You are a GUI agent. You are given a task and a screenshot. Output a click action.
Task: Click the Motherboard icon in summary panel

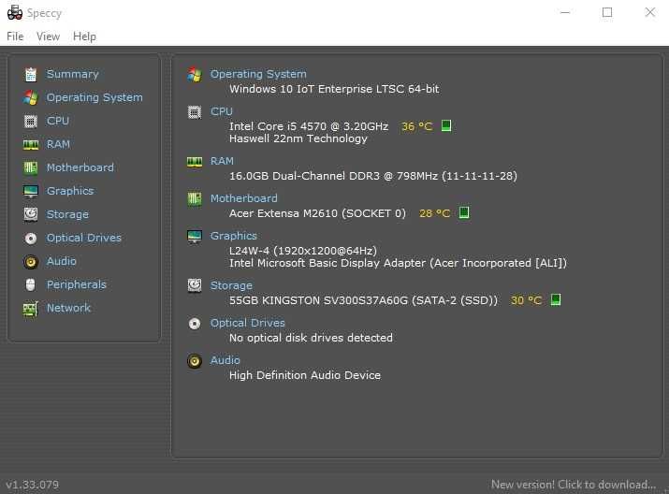tap(195, 198)
